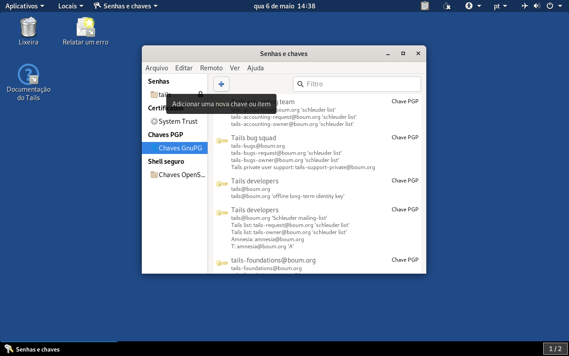
Task: Focus the Filtro search field
Action: 357,84
